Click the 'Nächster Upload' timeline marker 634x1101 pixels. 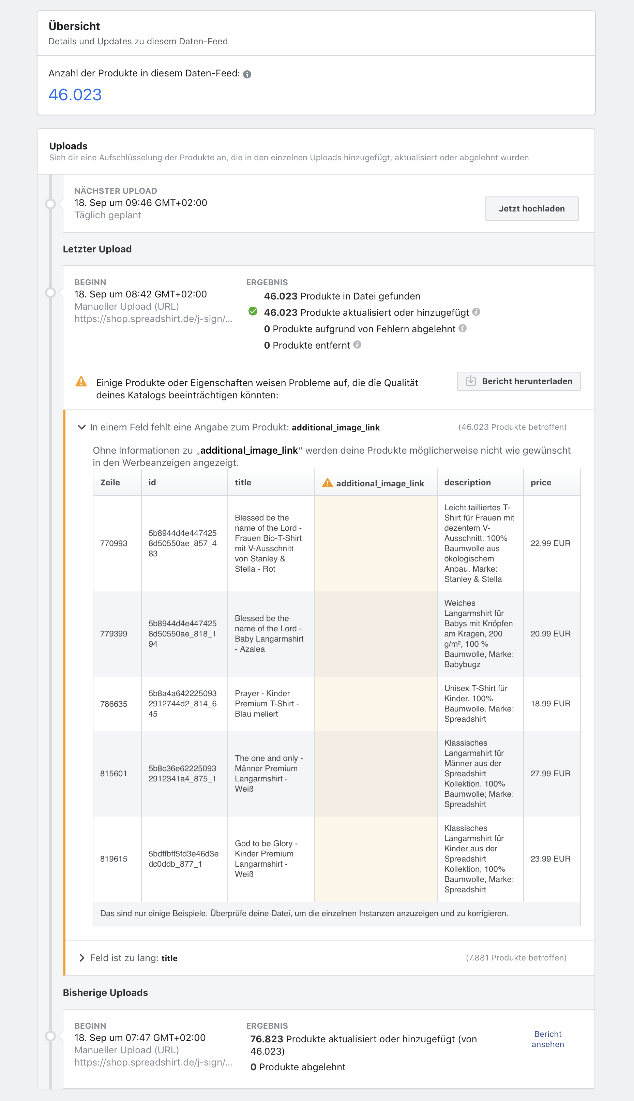[x=50, y=204]
